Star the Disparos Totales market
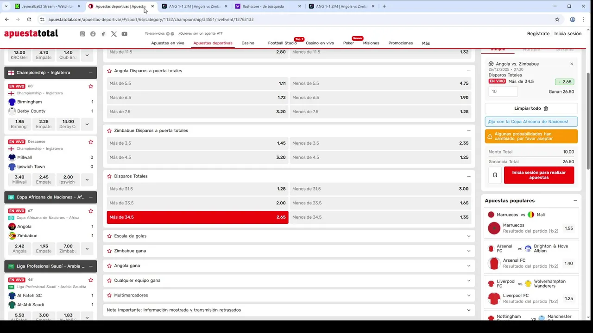 pyautogui.click(x=109, y=176)
